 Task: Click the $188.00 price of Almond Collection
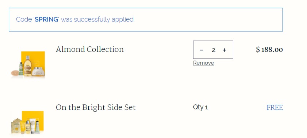pyautogui.click(x=269, y=50)
